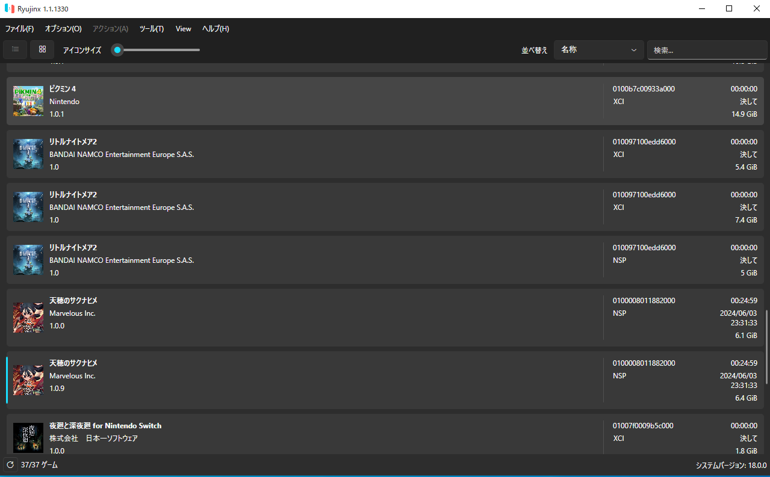This screenshot has height=477, width=770.
Task: Open the ツール(T) menu
Action: pos(151,29)
